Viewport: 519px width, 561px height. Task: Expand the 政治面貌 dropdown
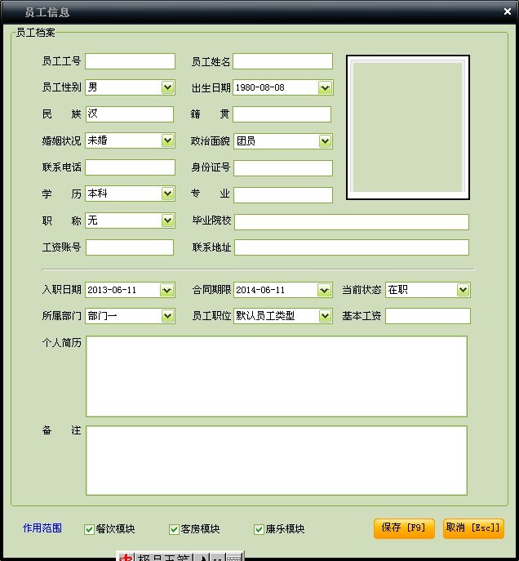coord(325,141)
